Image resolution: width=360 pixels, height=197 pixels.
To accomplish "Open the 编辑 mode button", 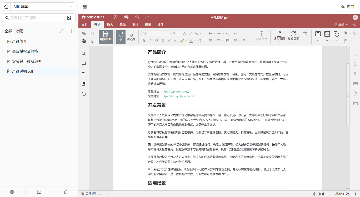I will click(341, 25).
